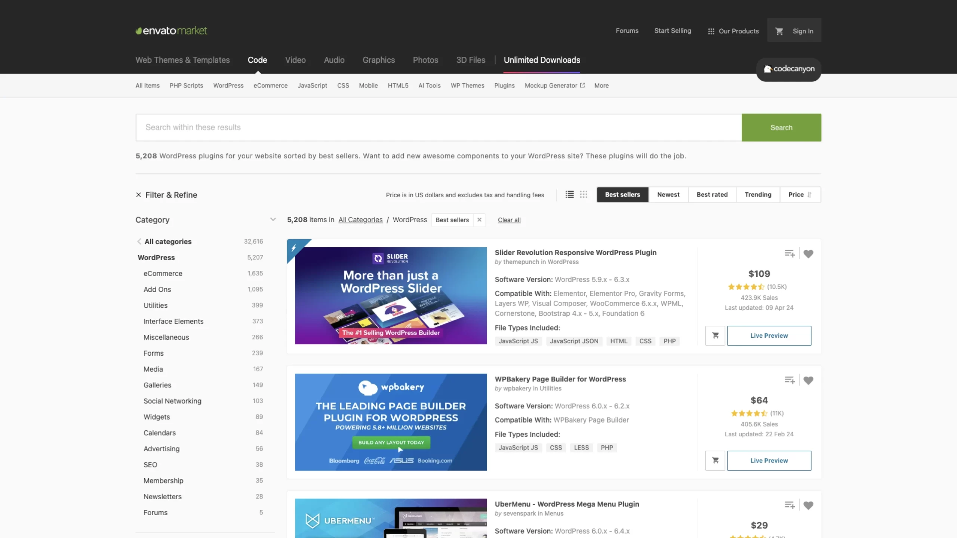This screenshot has width=957, height=538.
Task: Click the grid view layout icon
Action: click(584, 194)
